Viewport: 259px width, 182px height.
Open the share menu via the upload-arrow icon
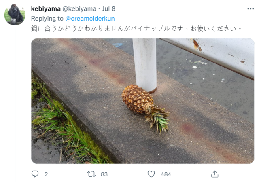pos(215,174)
